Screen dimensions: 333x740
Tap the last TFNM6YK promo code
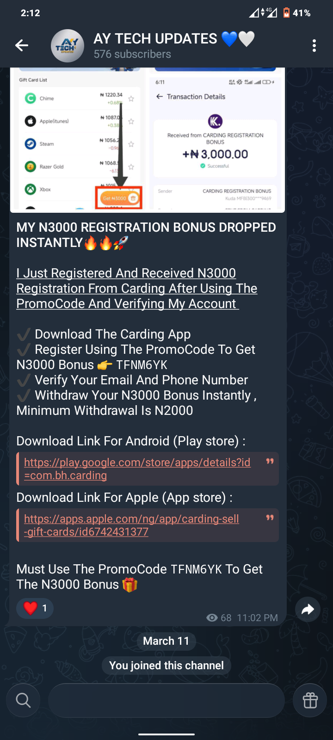[x=196, y=569]
